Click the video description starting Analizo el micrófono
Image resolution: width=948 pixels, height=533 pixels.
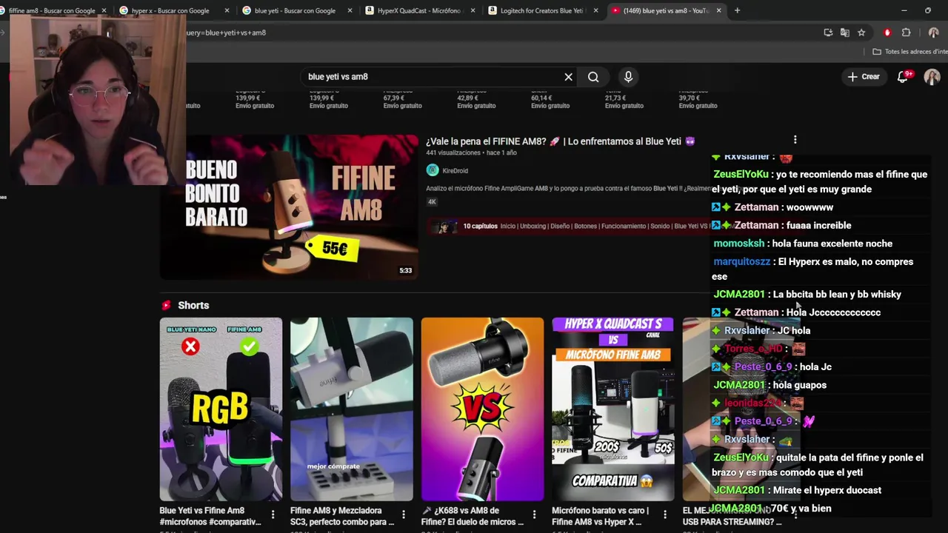tap(567, 189)
